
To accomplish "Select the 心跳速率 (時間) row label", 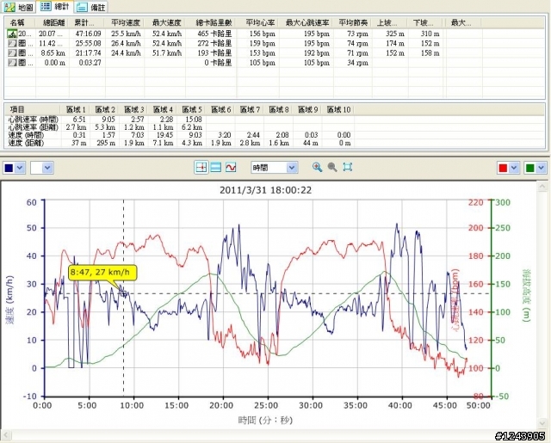I will click(33, 120).
